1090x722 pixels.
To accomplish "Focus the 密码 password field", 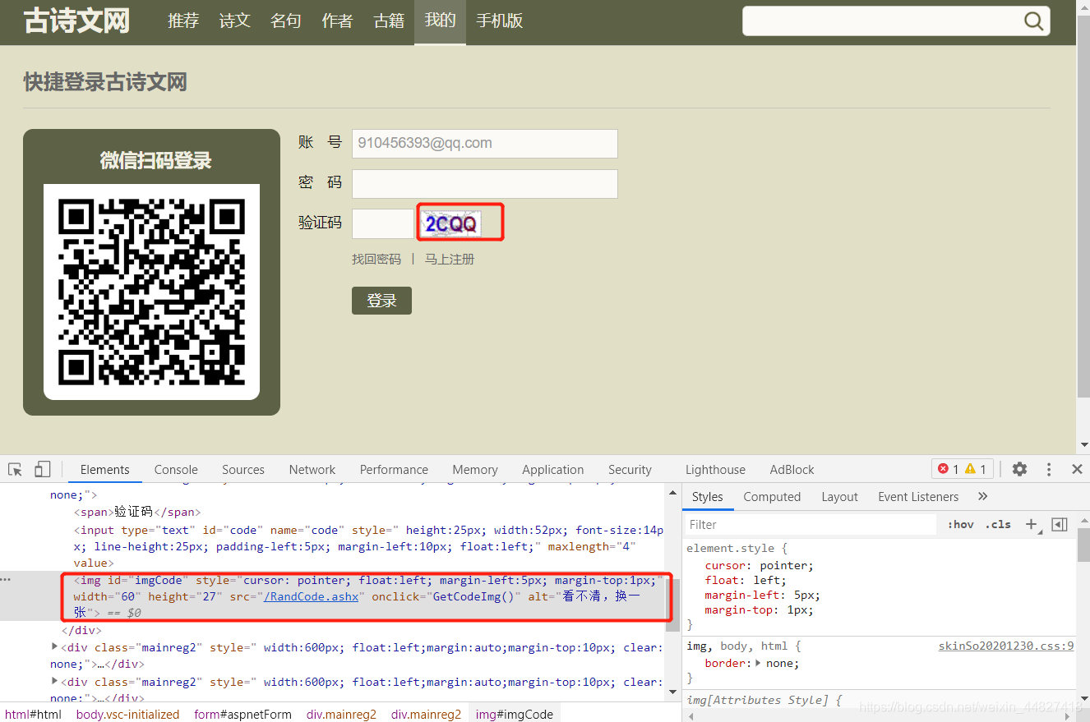I will click(x=485, y=183).
